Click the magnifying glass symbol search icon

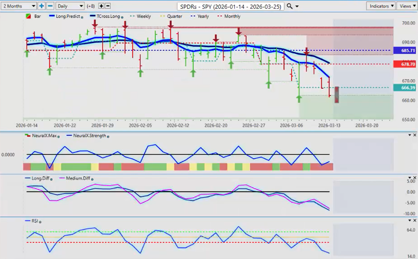pyautogui.click(x=289, y=6)
